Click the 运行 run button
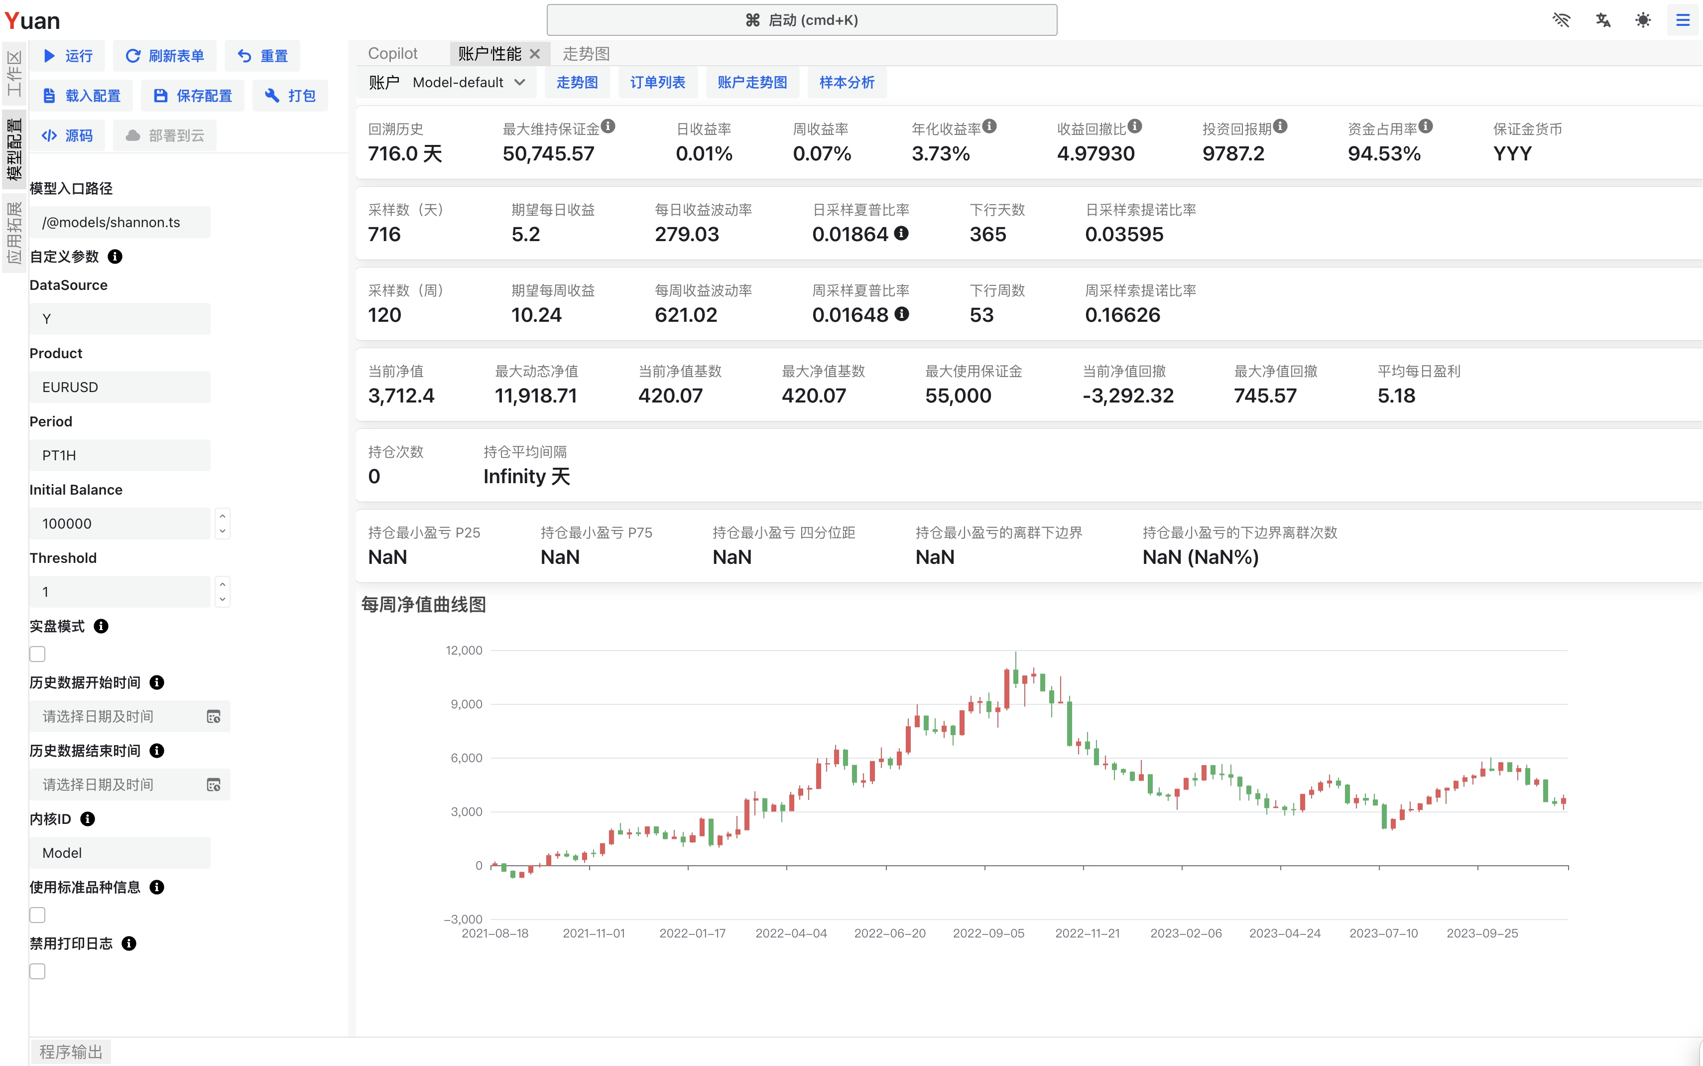This screenshot has width=1703, height=1066. [68, 56]
